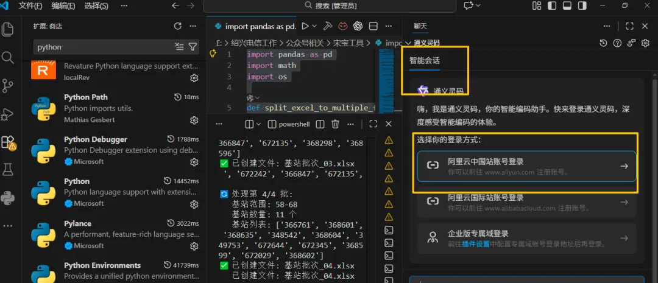Screen dimensions: 658x283
Task: Maximize the terminal panel size
Action: pyautogui.click(x=373, y=124)
